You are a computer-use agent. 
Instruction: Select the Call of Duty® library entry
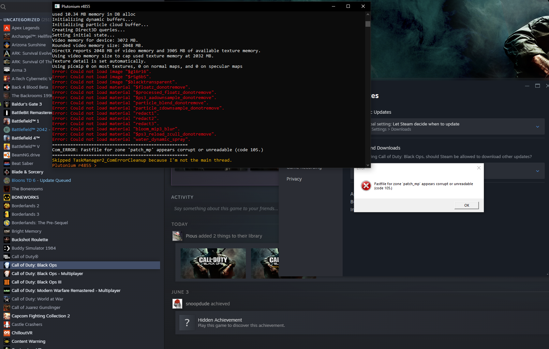click(80, 257)
